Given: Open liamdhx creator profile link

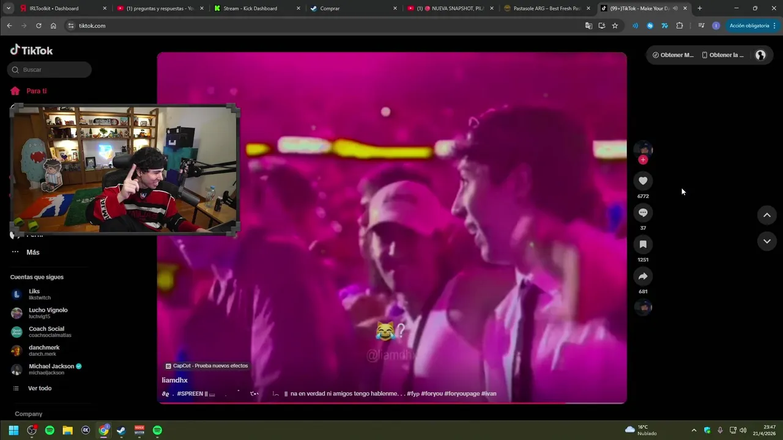Looking at the screenshot, I should tap(174, 380).
